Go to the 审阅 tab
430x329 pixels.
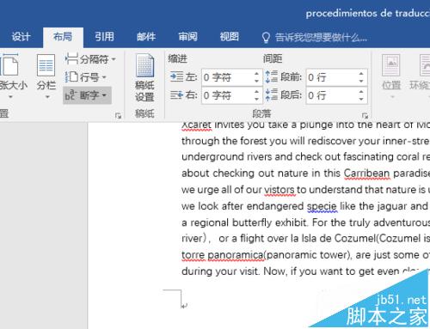tap(187, 37)
